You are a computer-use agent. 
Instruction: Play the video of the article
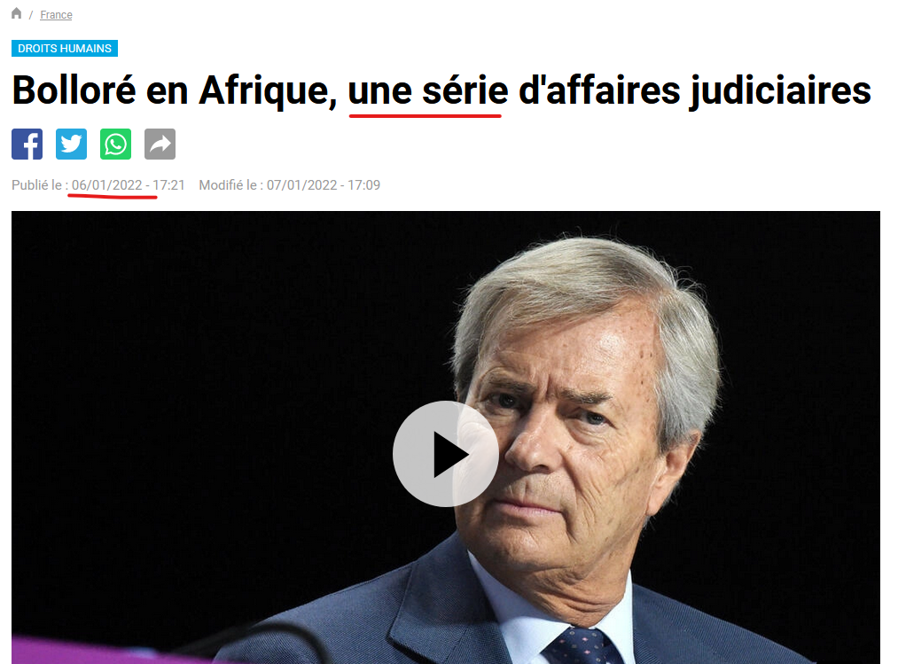(446, 454)
